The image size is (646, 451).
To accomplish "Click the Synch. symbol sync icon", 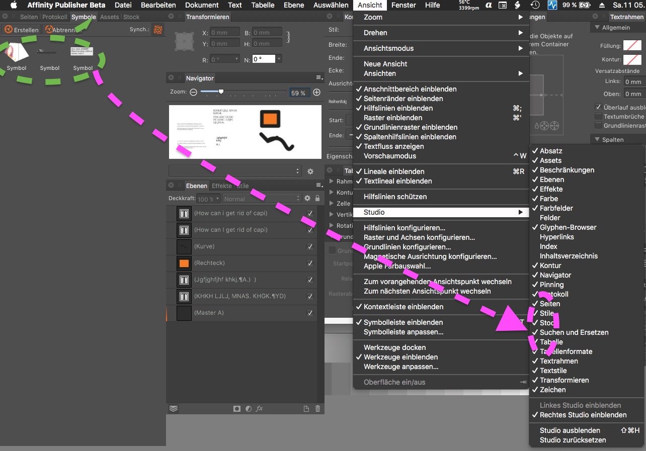I will 158,30.
